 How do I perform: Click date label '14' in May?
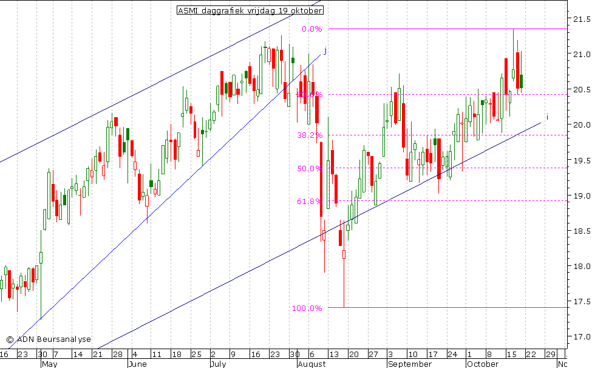(x=78, y=355)
